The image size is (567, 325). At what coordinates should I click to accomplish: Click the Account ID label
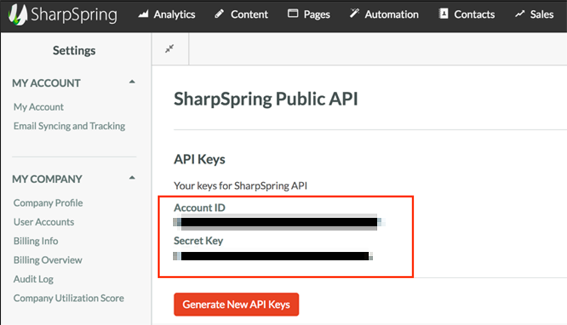(199, 208)
